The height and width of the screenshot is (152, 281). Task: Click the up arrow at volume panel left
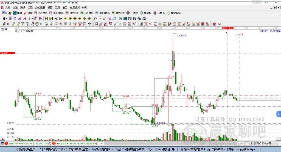pyautogui.click(x=2, y=139)
